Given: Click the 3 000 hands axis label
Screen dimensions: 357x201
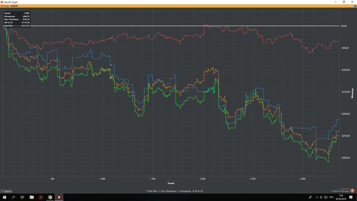Looking at the screenshot, I should (x=302, y=179).
